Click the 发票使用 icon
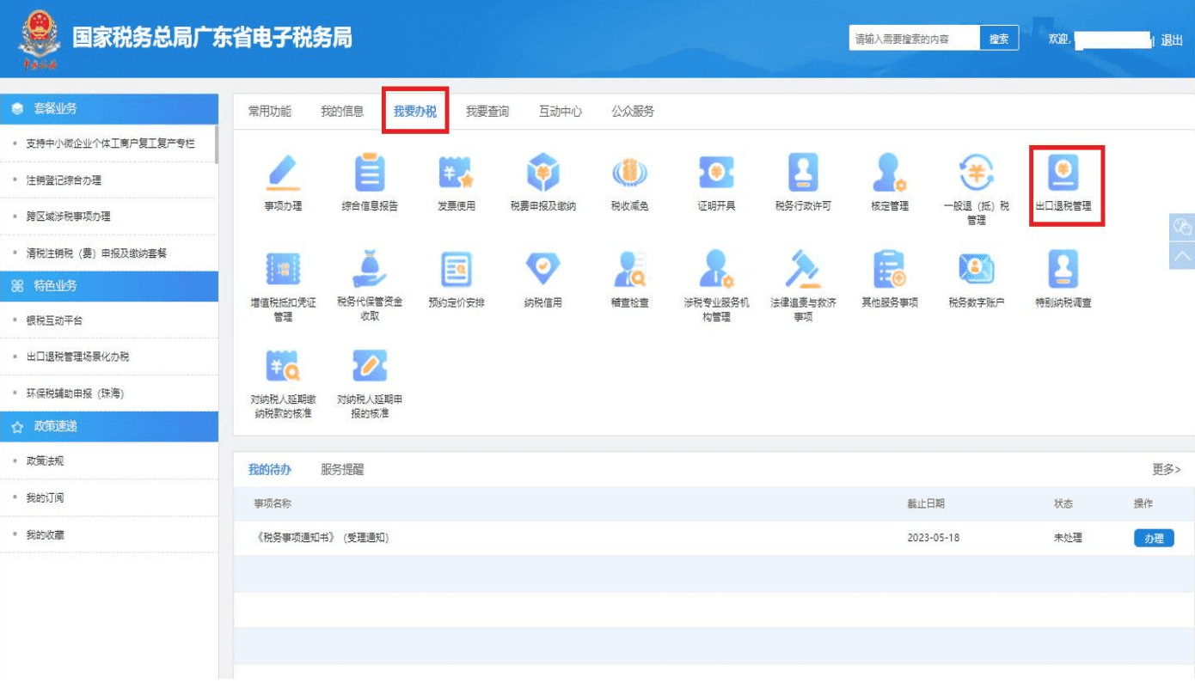The height and width of the screenshot is (683, 1195). point(457,174)
